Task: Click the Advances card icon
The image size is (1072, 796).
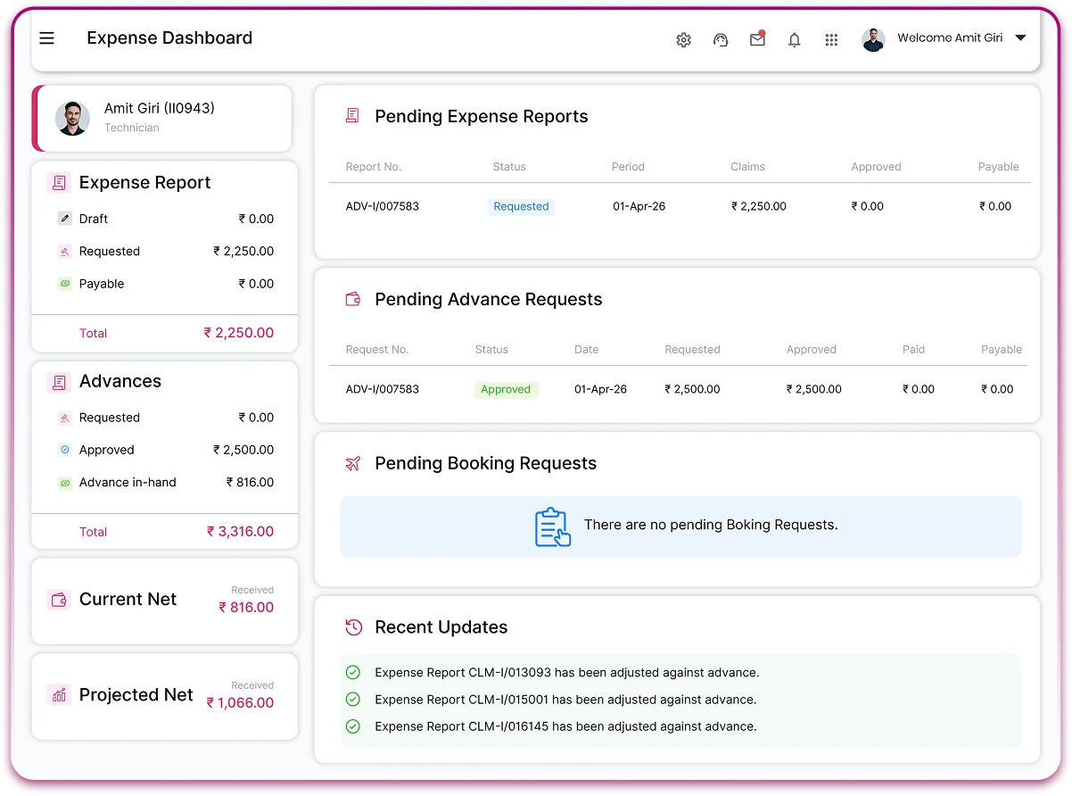Action: tap(59, 382)
